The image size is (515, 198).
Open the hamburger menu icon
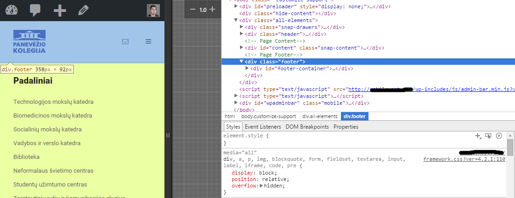[x=148, y=41]
